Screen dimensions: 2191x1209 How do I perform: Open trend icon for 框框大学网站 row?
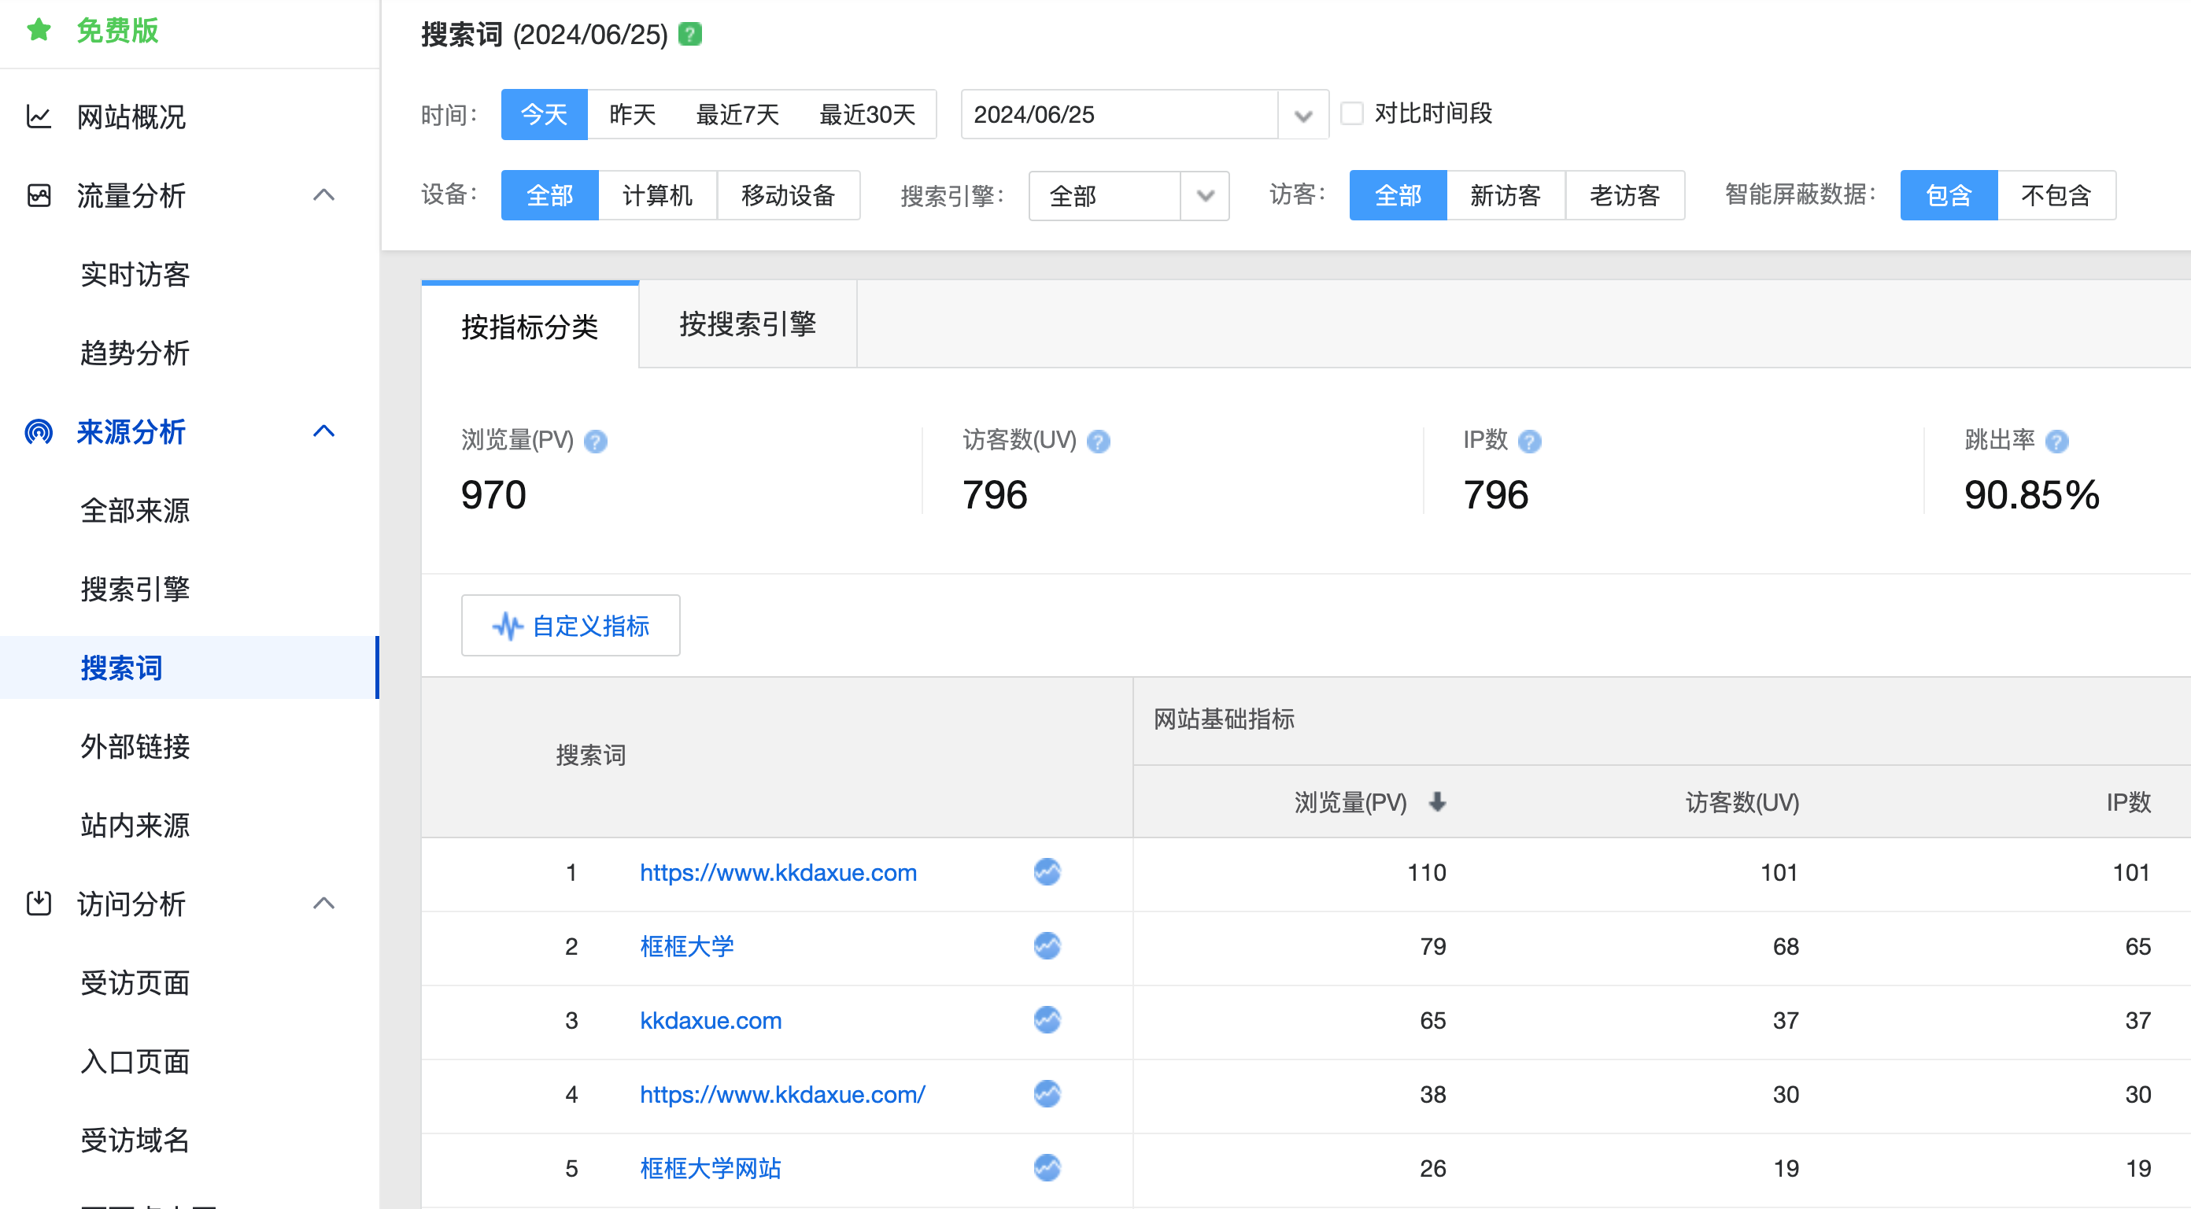tap(1047, 1167)
